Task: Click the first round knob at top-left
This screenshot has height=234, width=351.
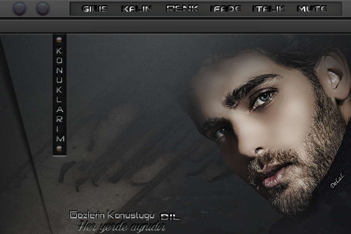Action: pyautogui.click(x=19, y=9)
